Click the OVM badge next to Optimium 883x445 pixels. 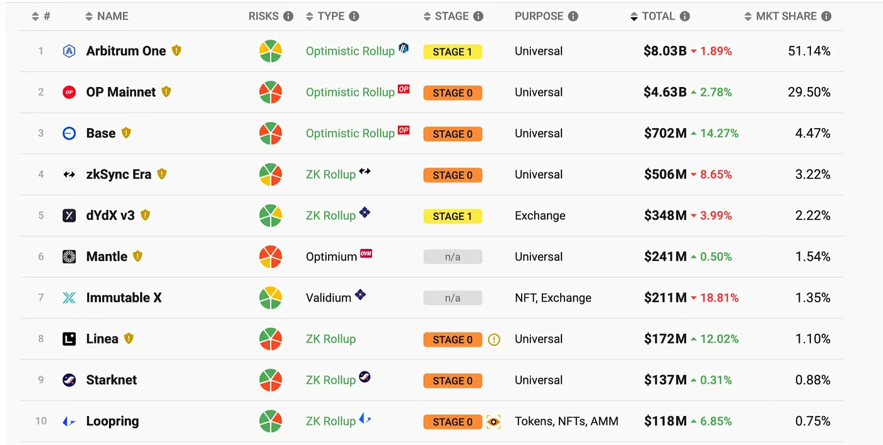point(366,253)
